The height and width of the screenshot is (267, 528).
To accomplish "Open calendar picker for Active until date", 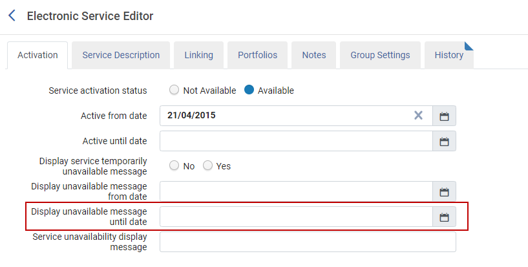I will [x=444, y=141].
